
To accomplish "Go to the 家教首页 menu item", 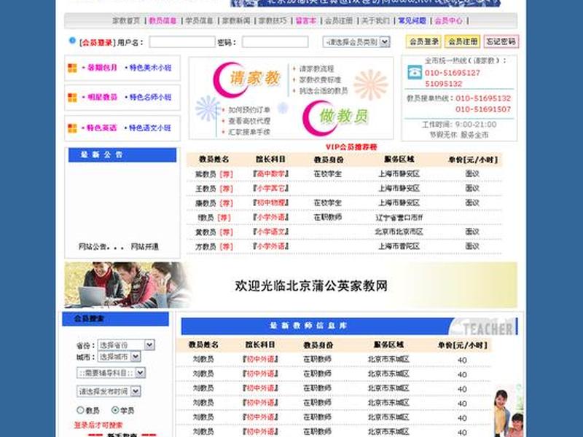I will coord(126,20).
